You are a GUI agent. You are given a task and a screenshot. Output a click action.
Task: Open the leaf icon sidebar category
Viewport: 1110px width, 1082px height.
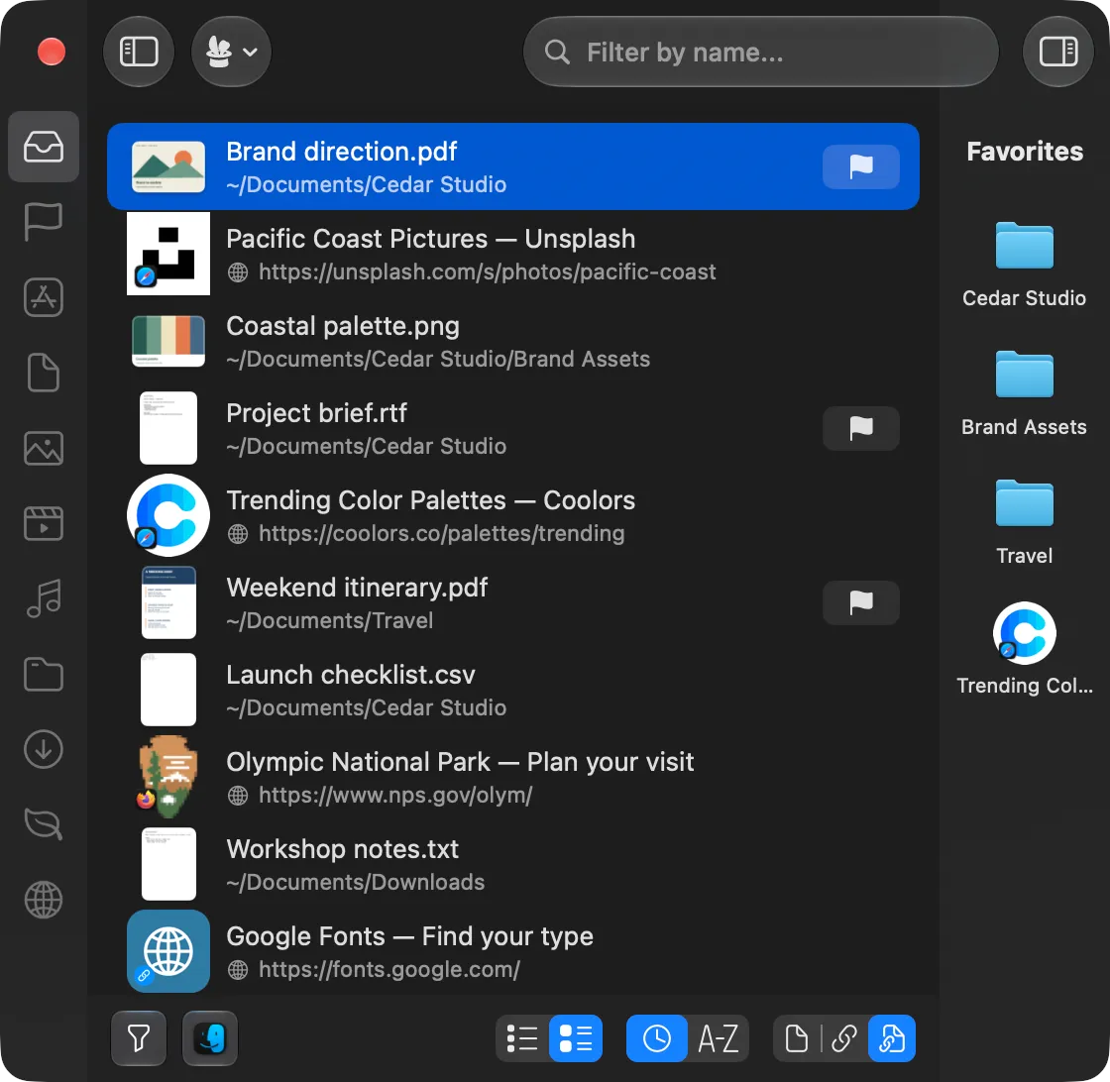point(44,824)
